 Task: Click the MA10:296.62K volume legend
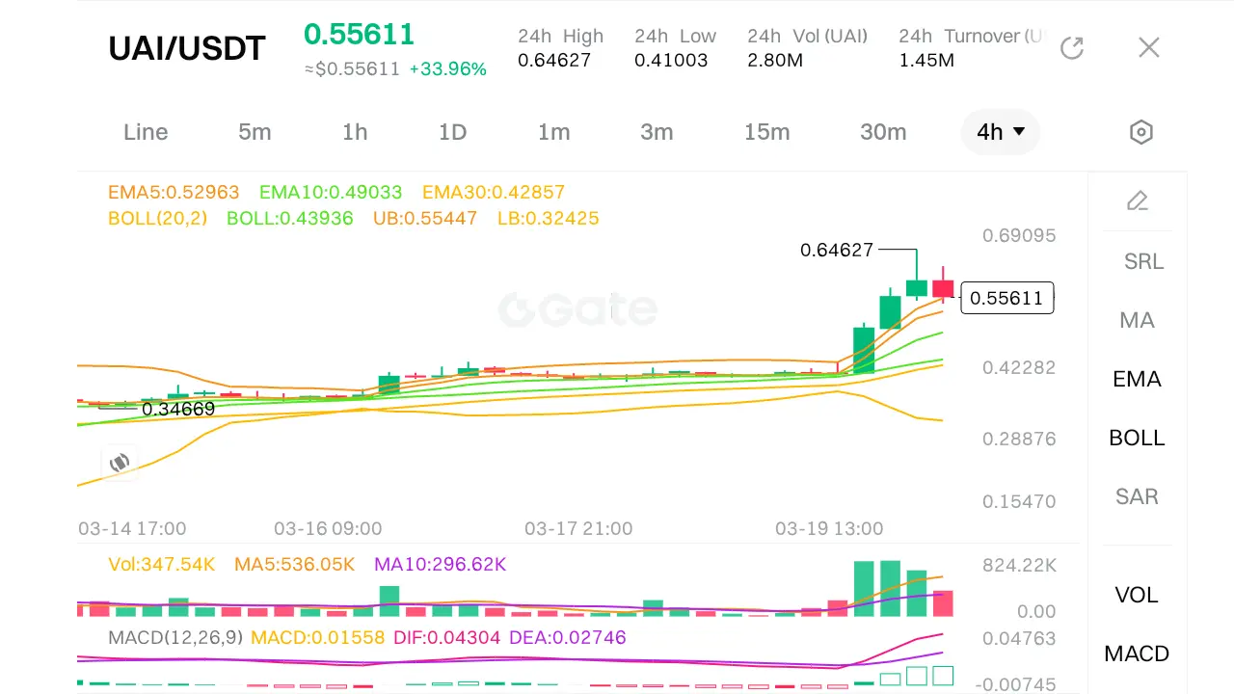[x=440, y=564]
